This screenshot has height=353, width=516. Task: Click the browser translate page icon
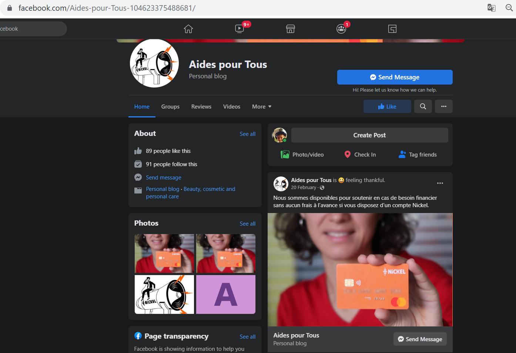point(492,8)
